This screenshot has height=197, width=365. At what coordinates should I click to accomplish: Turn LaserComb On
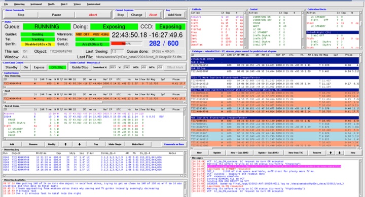point(26,67)
